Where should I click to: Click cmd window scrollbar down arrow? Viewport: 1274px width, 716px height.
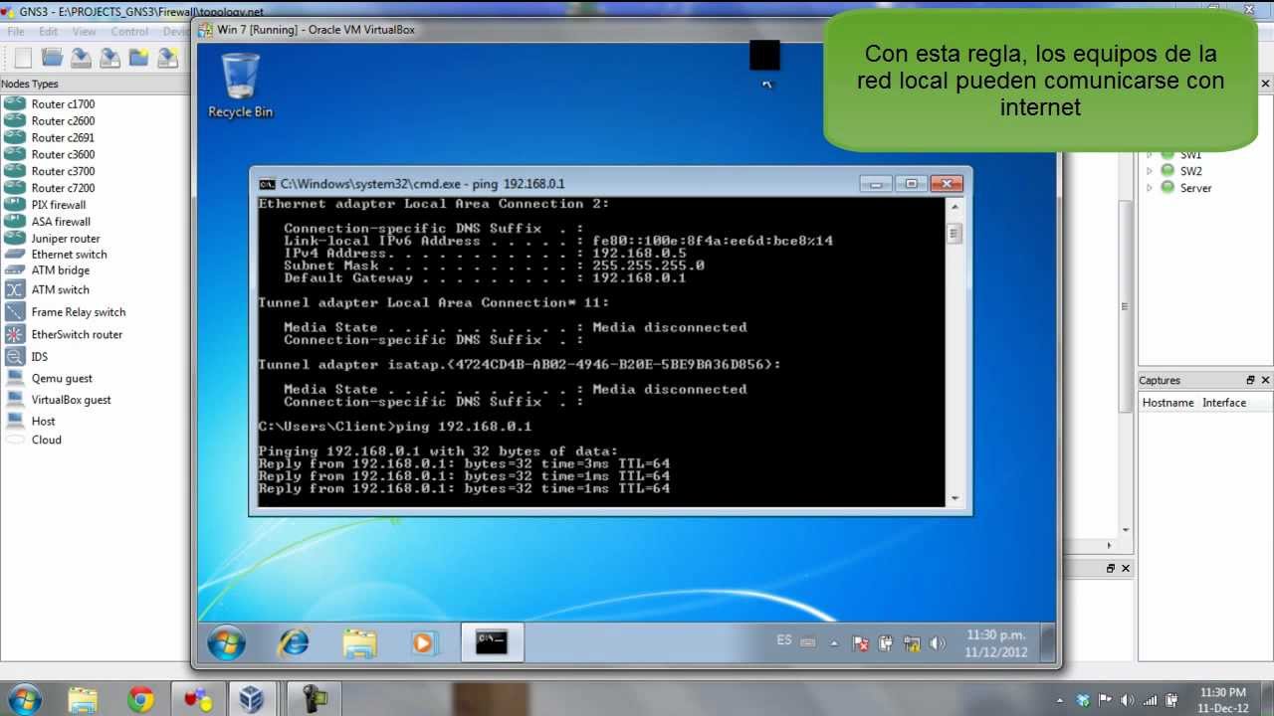(x=955, y=498)
